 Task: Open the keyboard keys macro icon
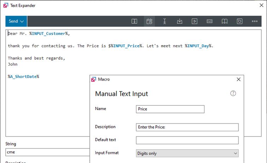(x=209, y=21)
